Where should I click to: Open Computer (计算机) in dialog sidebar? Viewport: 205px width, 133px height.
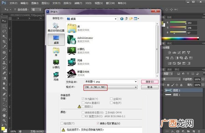coord(56,64)
